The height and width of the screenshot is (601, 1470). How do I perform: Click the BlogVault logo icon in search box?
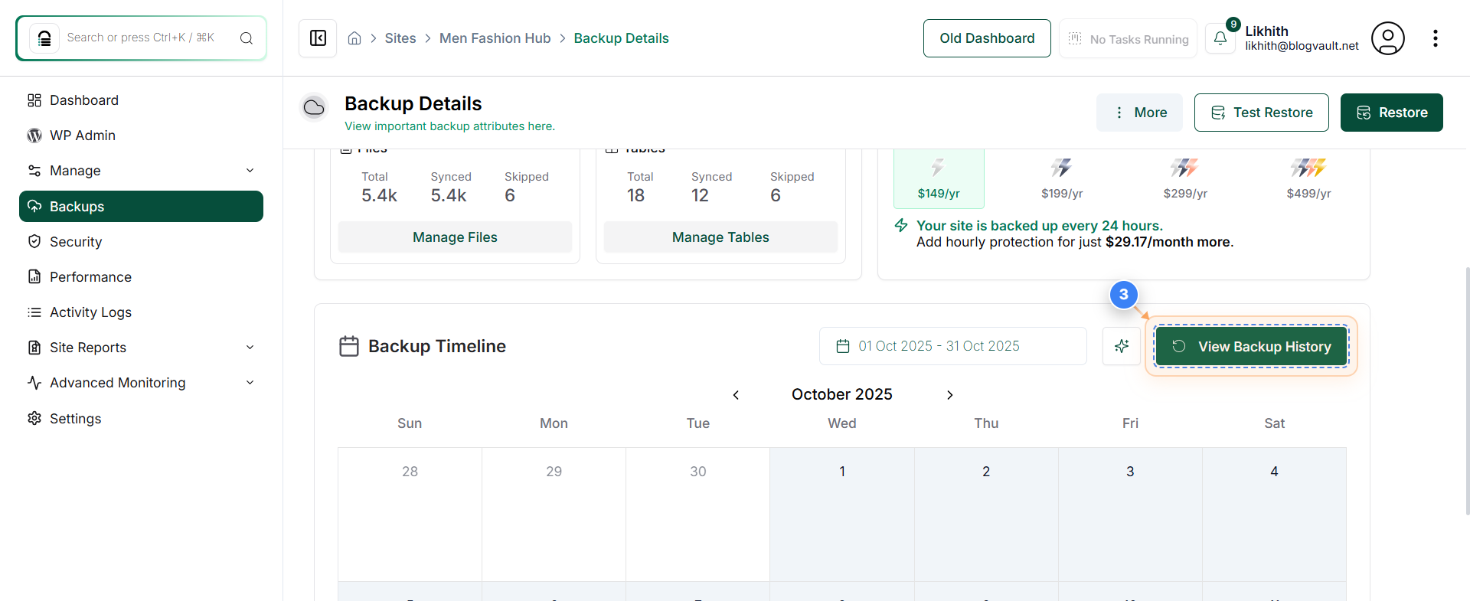44,38
